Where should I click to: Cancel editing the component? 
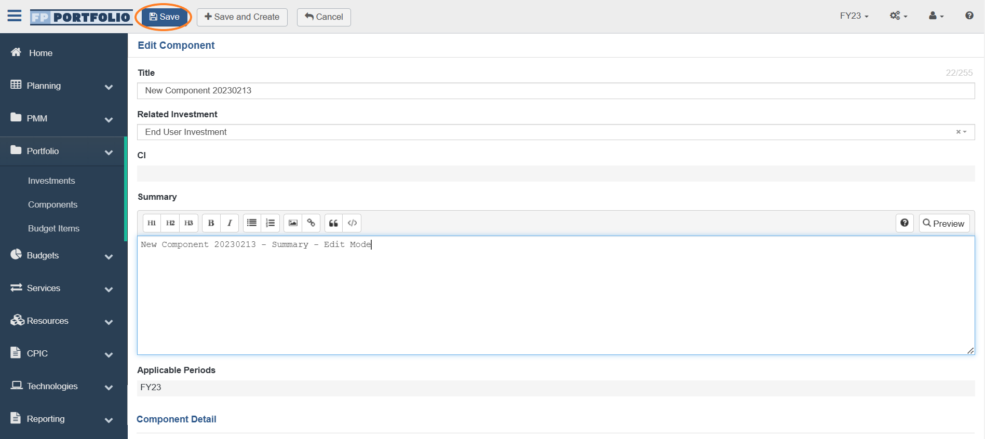pos(324,17)
